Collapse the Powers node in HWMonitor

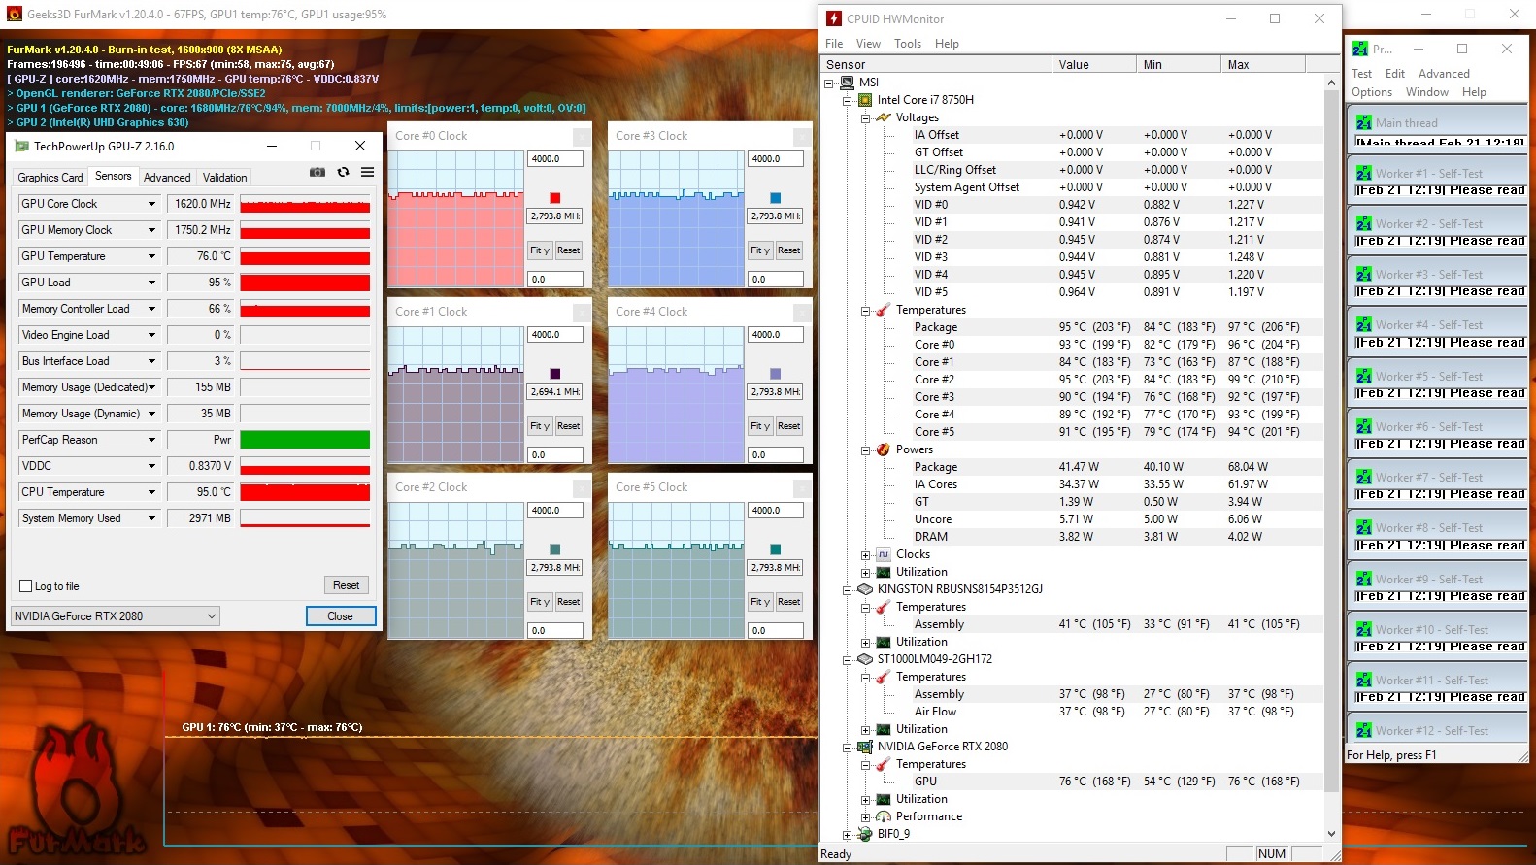pyautogui.click(x=865, y=450)
